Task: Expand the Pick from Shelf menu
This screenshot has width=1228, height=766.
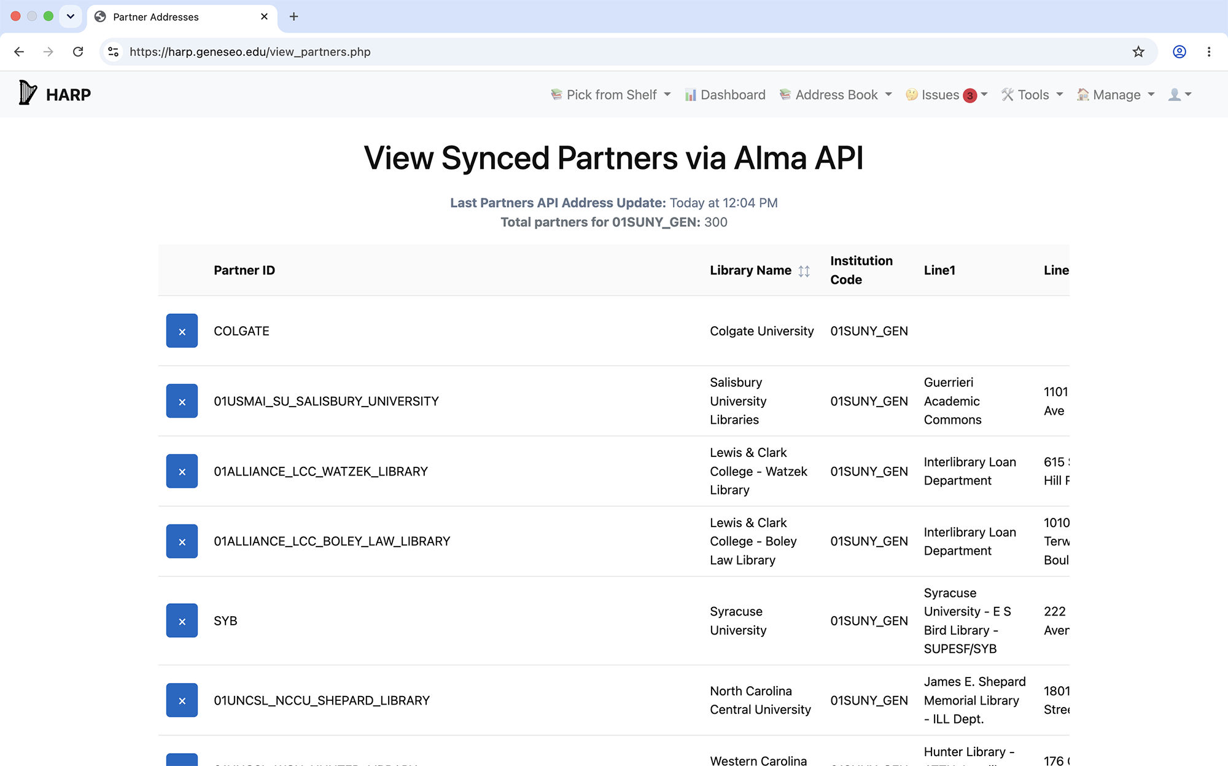Action: [x=610, y=95]
